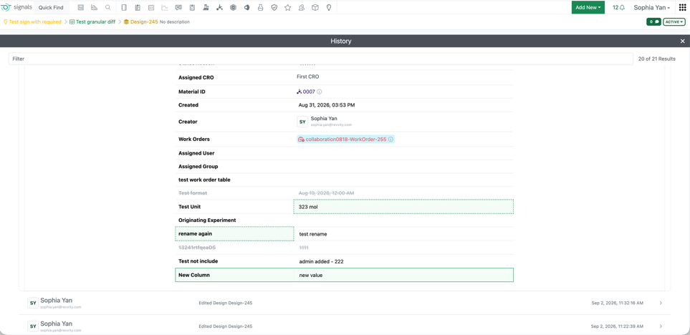The height and width of the screenshot is (335, 690).
Task: Click the info icon beside Material ID 0007
Action: 320,92
